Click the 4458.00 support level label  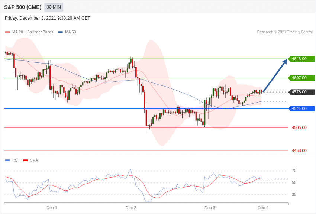(x=299, y=150)
